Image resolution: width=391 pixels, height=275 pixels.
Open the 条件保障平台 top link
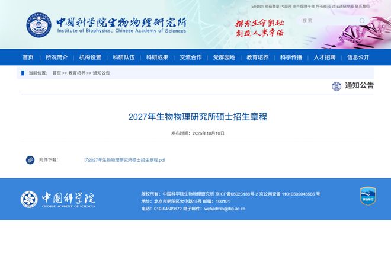[x=304, y=7]
